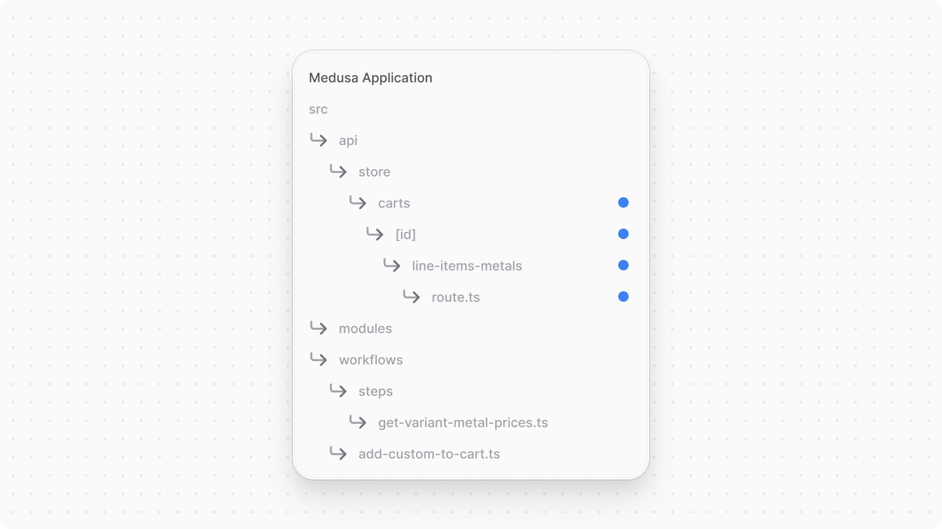The width and height of the screenshot is (942, 529).
Task: Click the arrow icon beside store
Action: [x=338, y=171]
